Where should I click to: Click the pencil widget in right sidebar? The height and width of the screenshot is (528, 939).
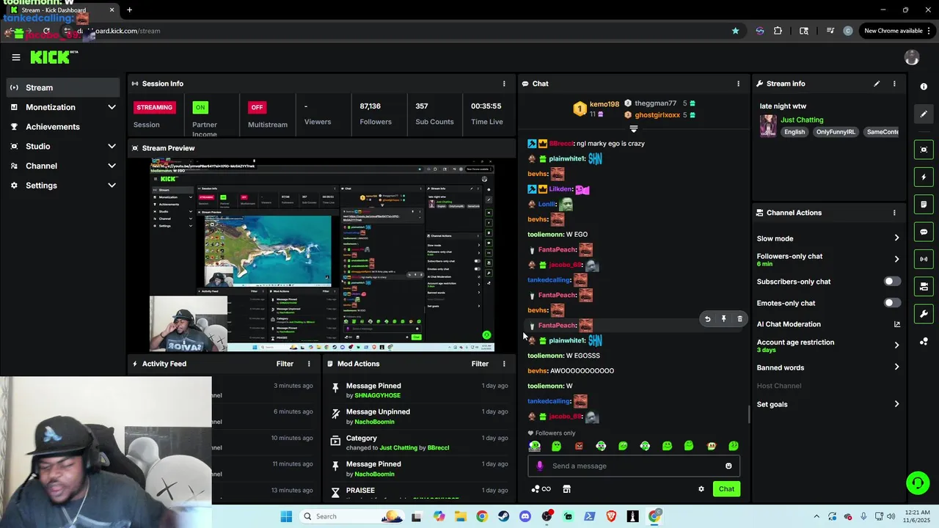coord(924,114)
